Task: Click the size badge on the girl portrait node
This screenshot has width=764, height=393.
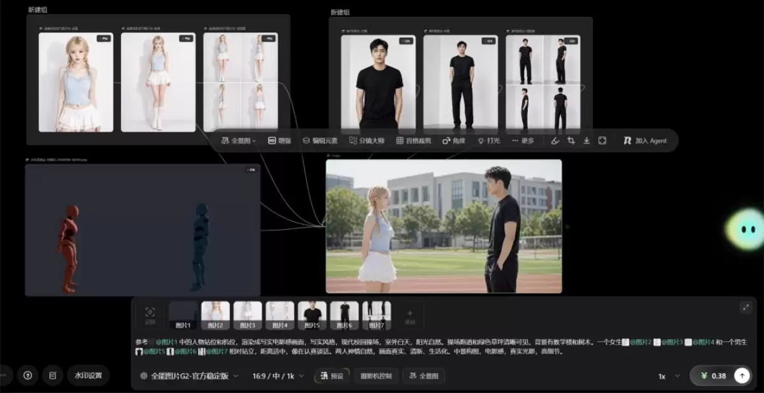Action: tap(104, 39)
